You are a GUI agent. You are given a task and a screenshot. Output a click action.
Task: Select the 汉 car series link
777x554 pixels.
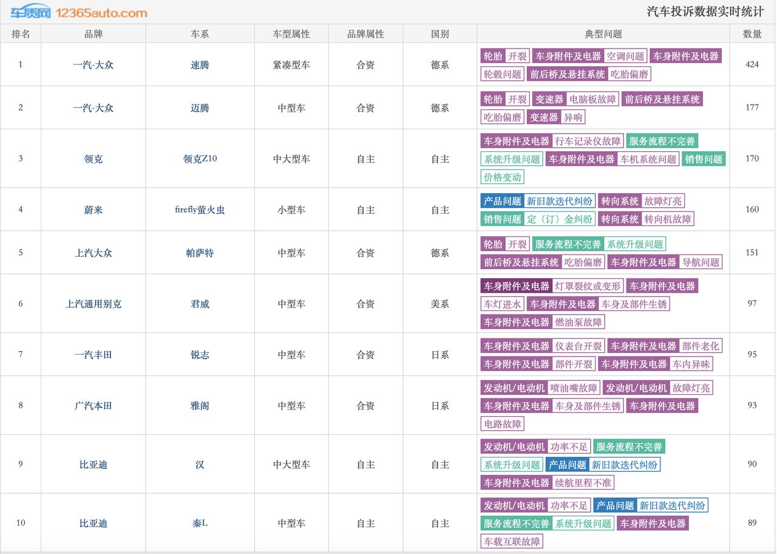pos(200,465)
